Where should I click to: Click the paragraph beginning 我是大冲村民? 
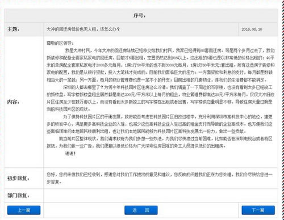point(161,65)
